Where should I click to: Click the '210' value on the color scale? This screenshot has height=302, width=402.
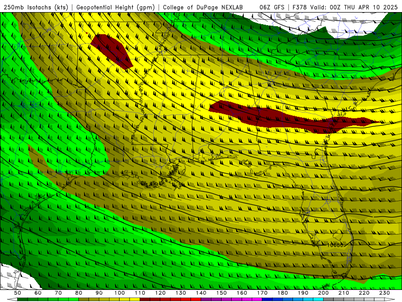[x=344, y=293]
